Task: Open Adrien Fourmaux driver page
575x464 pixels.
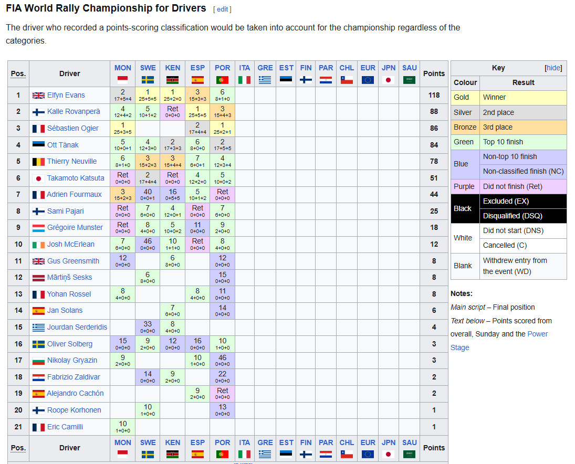Action: pyautogui.click(x=74, y=194)
